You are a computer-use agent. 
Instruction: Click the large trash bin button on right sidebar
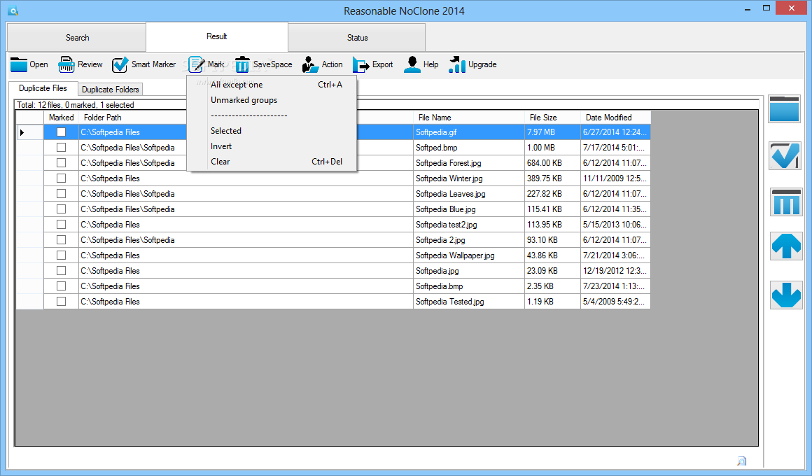[x=786, y=202]
